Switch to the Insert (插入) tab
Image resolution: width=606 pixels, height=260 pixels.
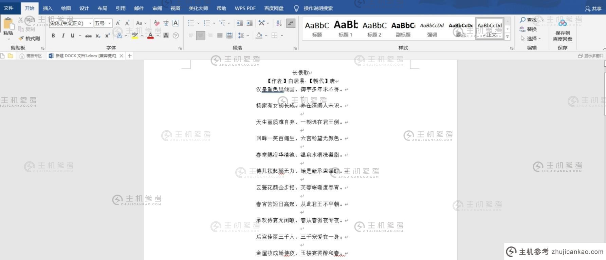point(48,8)
